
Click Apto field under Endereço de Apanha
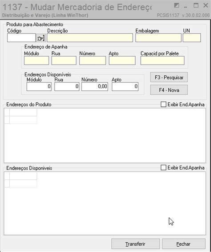[x=122, y=61]
